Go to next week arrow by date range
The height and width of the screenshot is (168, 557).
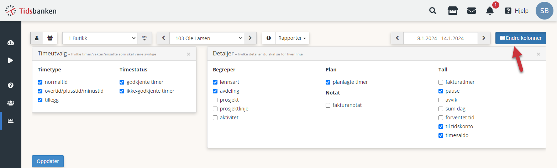pos(483,38)
